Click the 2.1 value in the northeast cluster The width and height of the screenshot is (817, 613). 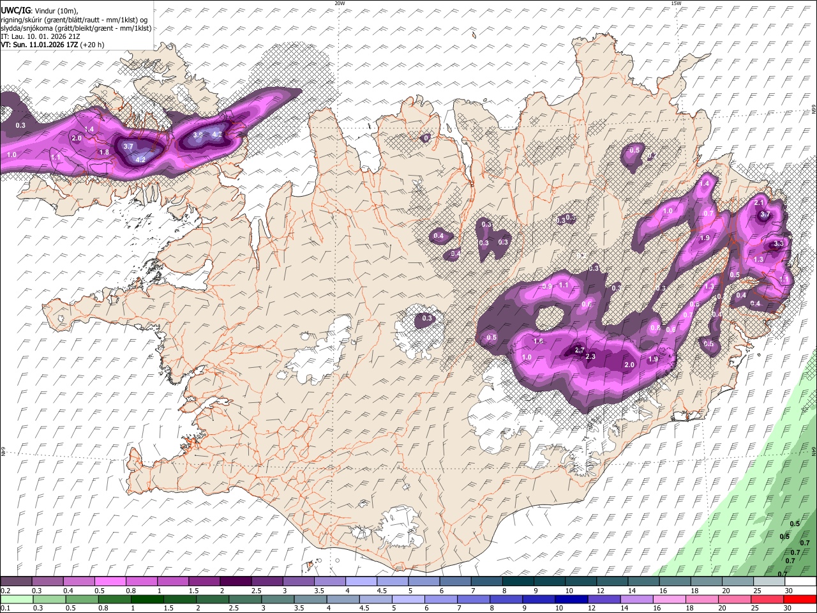(760, 202)
